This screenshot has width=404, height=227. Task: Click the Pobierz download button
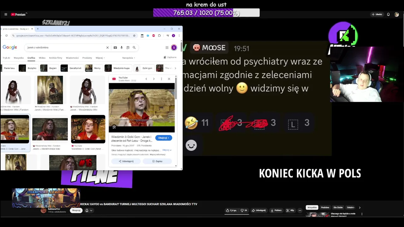coord(276,210)
